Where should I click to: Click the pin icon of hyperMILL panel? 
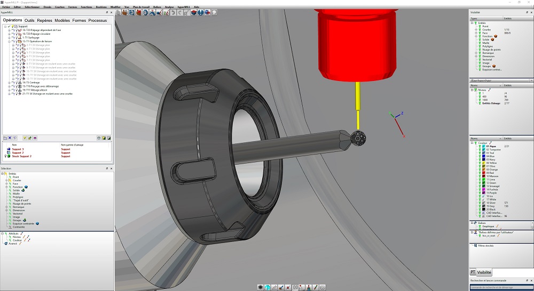coord(107,12)
